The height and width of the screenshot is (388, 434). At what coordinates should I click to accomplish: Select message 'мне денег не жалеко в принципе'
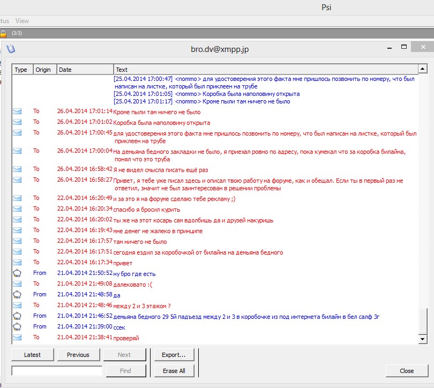(158, 231)
